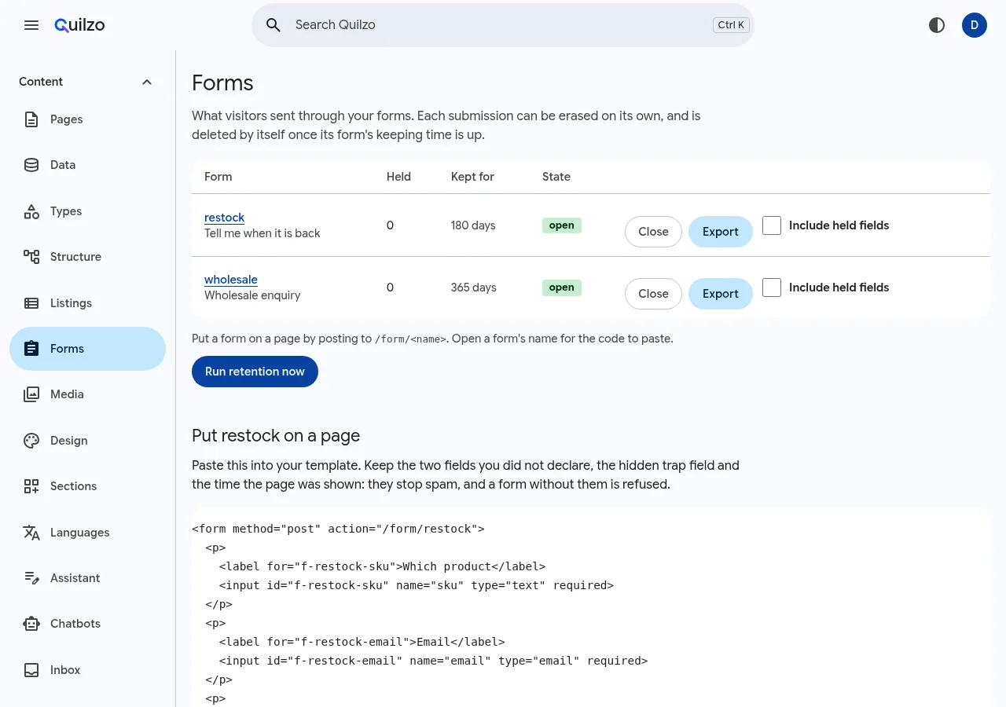Export restock form submissions

tap(721, 232)
